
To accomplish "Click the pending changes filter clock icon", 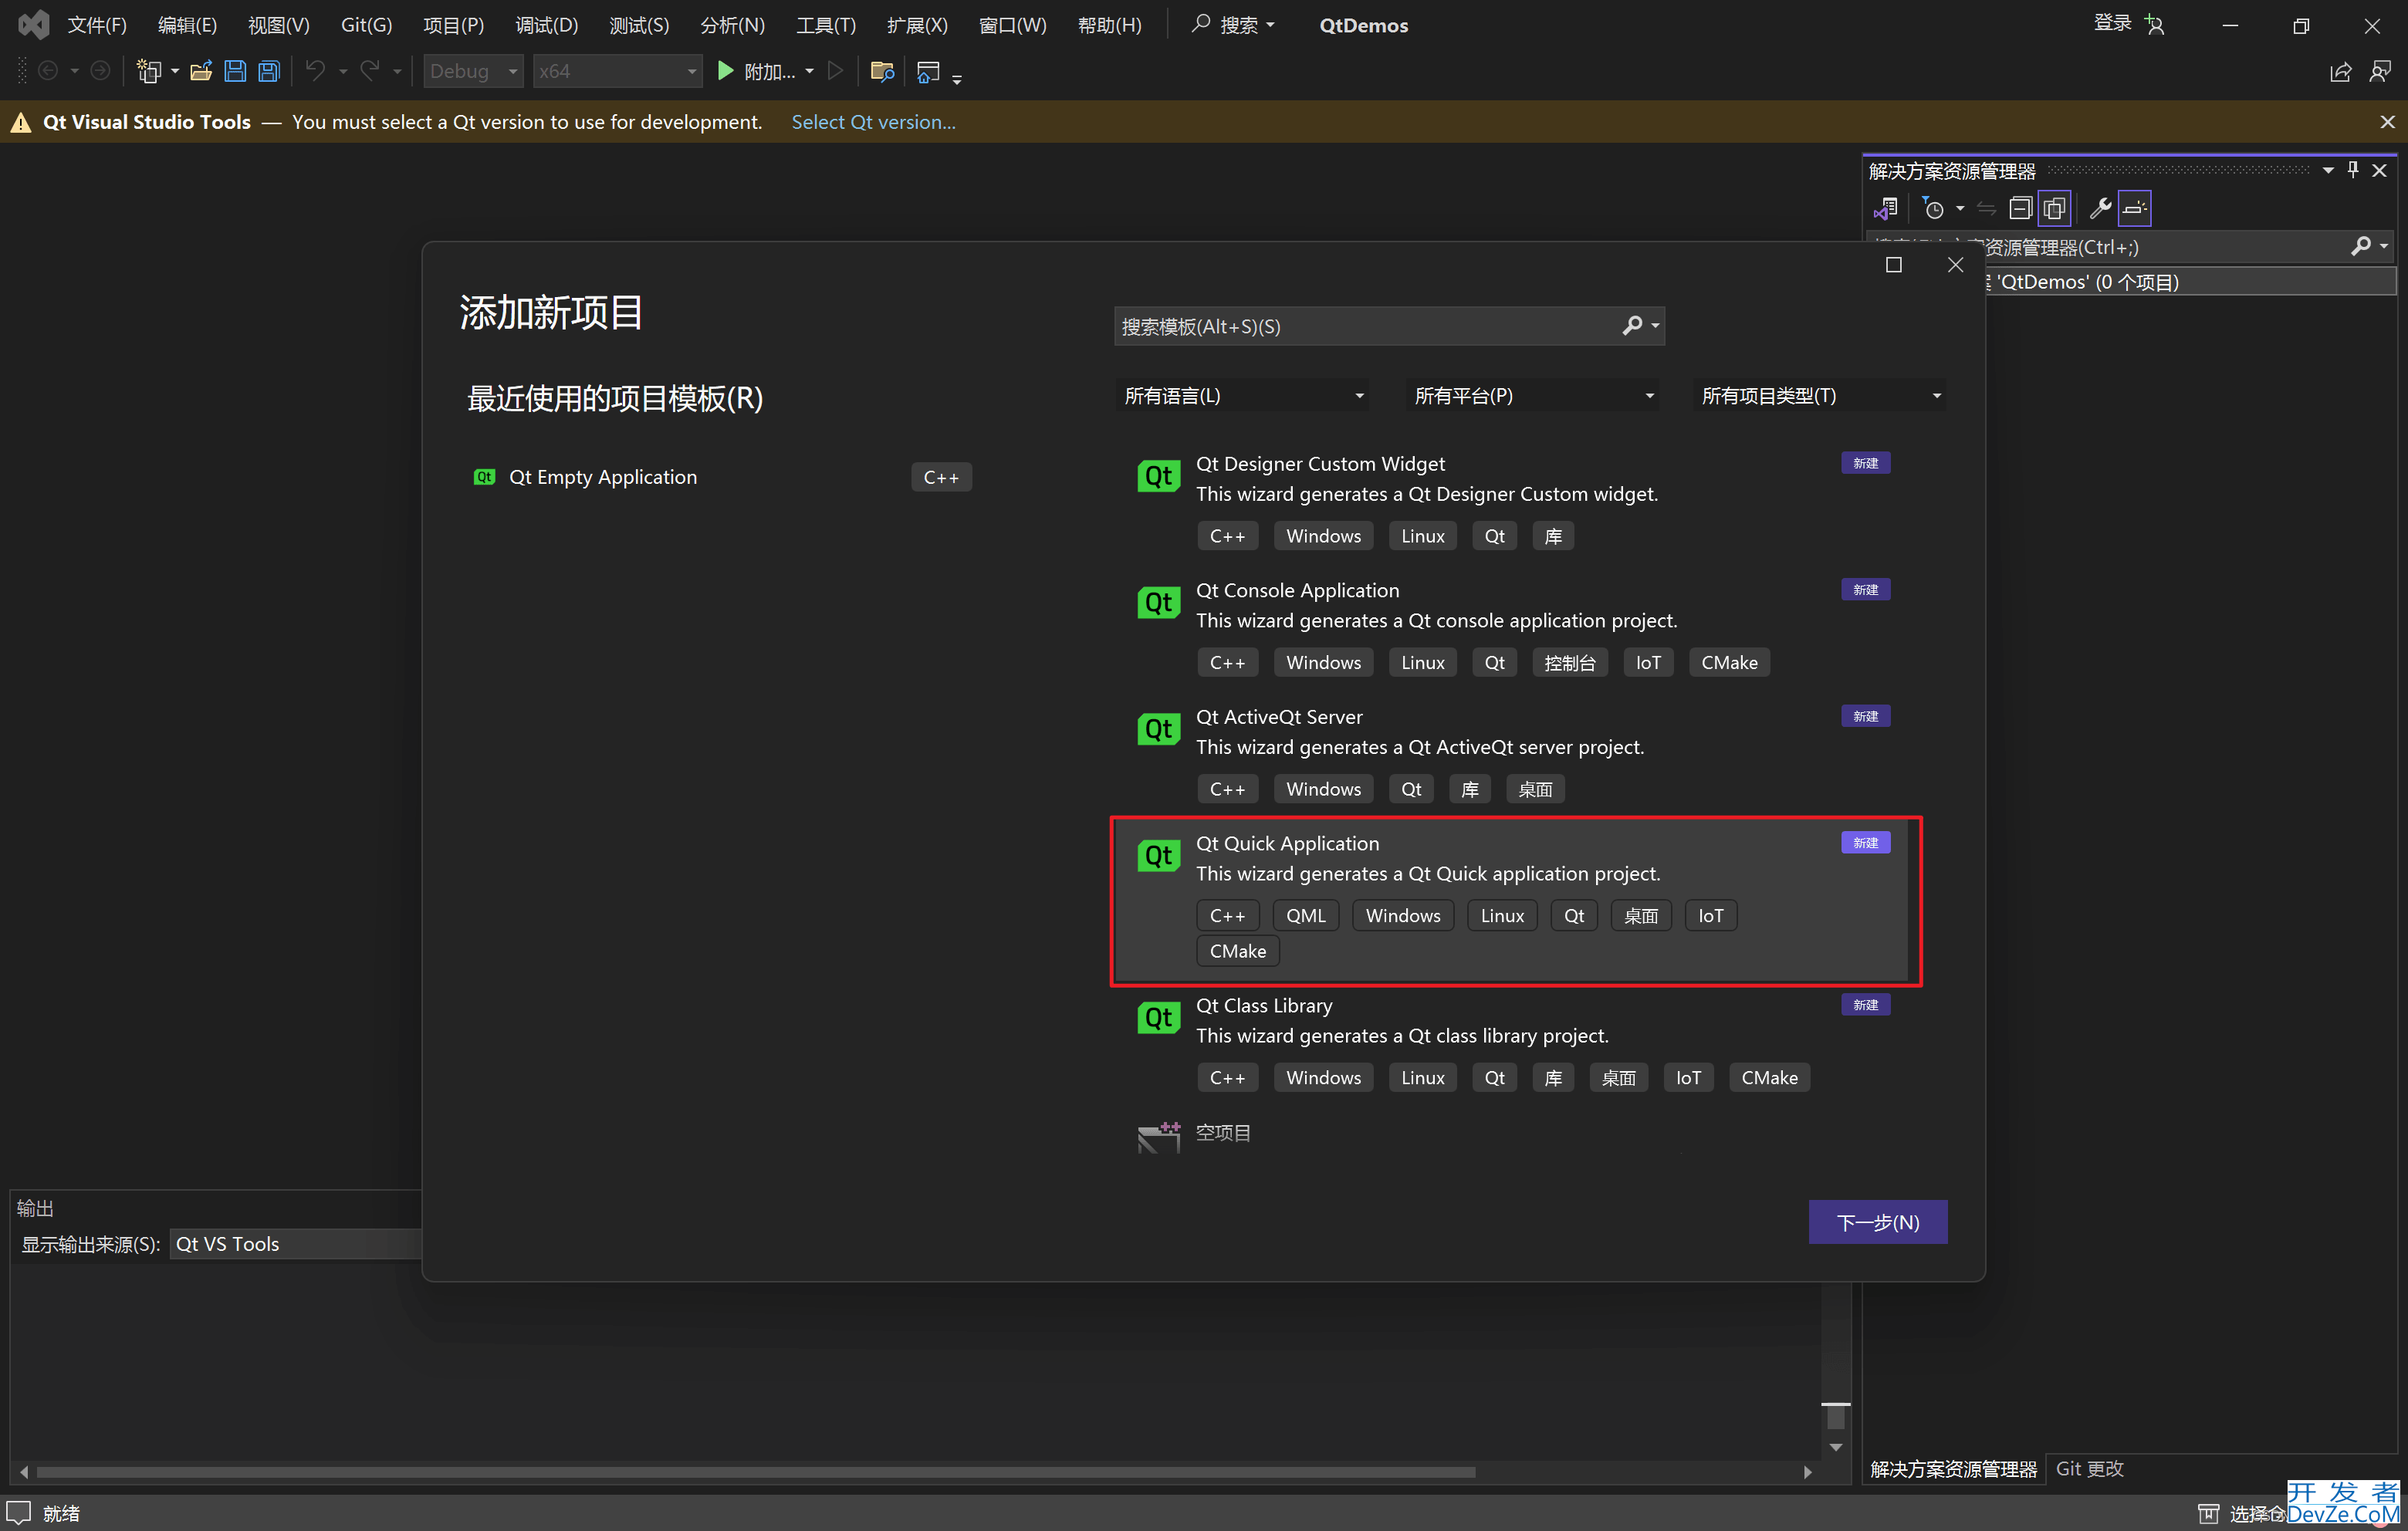I will (1933, 208).
